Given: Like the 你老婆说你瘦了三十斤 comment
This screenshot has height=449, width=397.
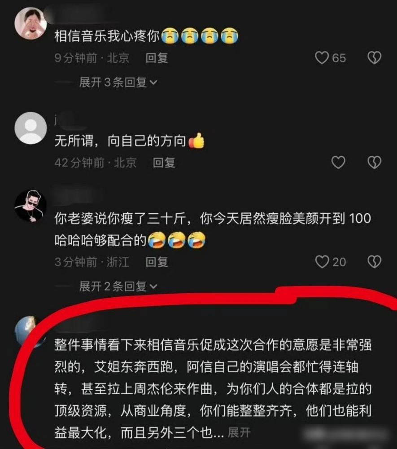Looking at the screenshot, I should pyautogui.click(x=322, y=262).
